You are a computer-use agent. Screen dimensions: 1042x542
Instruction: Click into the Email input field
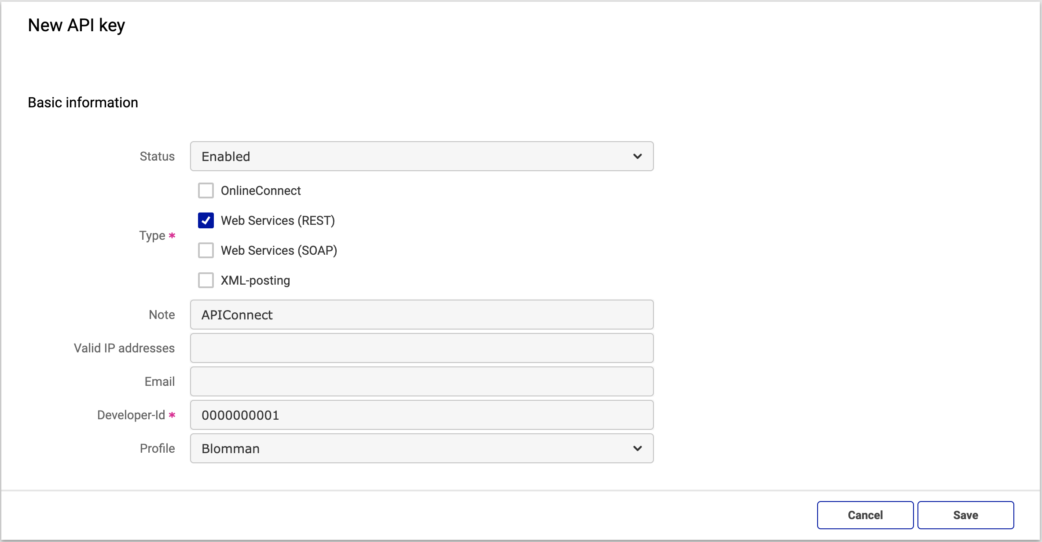[422, 381]
